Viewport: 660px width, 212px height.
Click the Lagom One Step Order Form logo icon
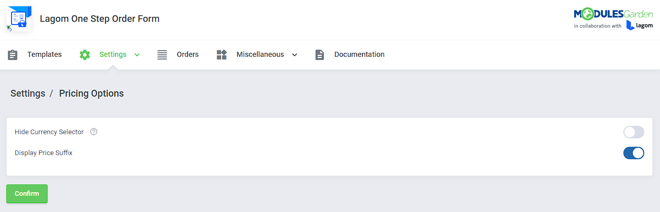coord(19,19)
